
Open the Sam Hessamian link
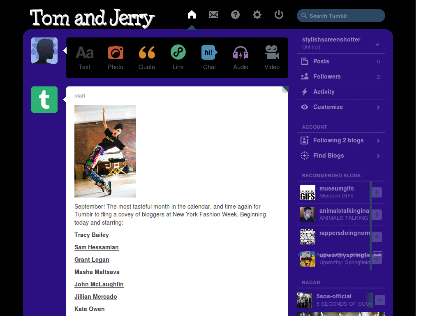coord(96,247)
